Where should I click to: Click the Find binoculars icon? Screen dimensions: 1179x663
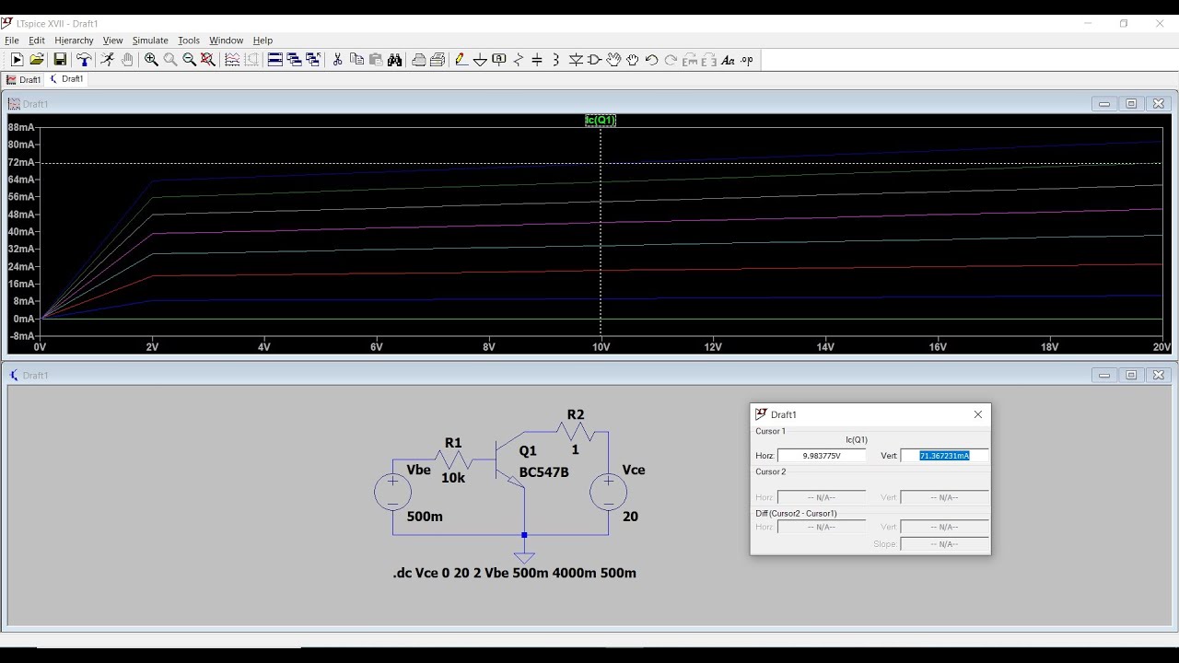pyautogui.click(x=395, y=60)
